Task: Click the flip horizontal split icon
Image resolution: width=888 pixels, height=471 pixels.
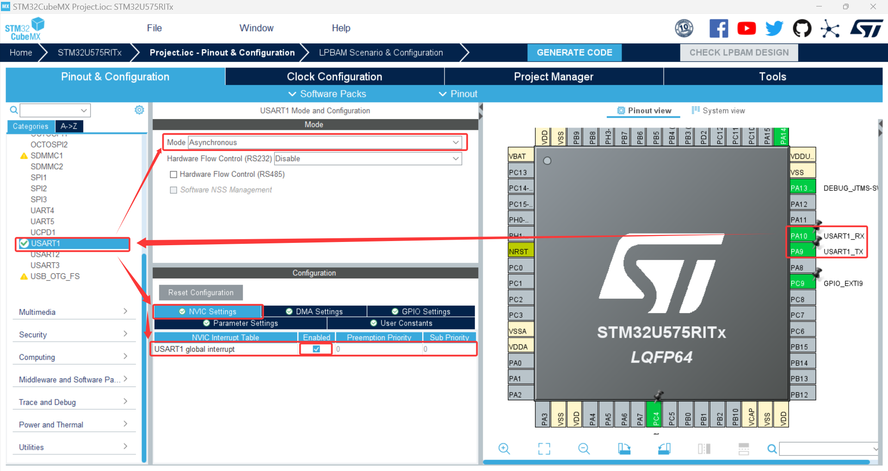Action: (704, 448)
